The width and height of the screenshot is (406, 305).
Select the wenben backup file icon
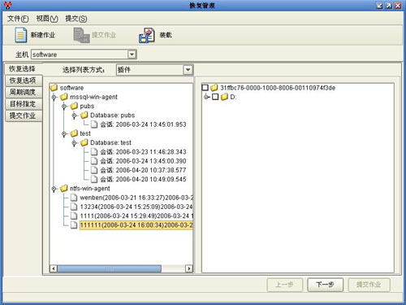coord(74,198)
